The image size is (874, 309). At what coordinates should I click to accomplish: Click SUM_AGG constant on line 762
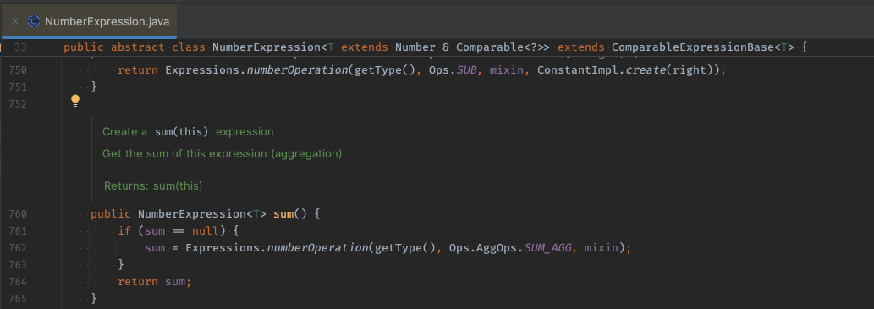tap(547, 247)
